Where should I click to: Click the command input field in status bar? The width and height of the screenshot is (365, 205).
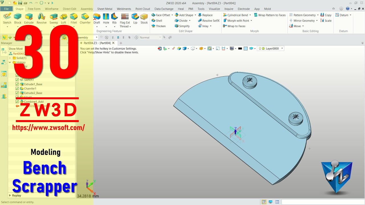[322, 202]
